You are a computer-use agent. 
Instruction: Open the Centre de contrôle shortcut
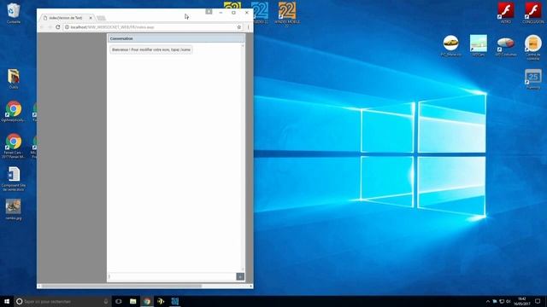[533, 48]
